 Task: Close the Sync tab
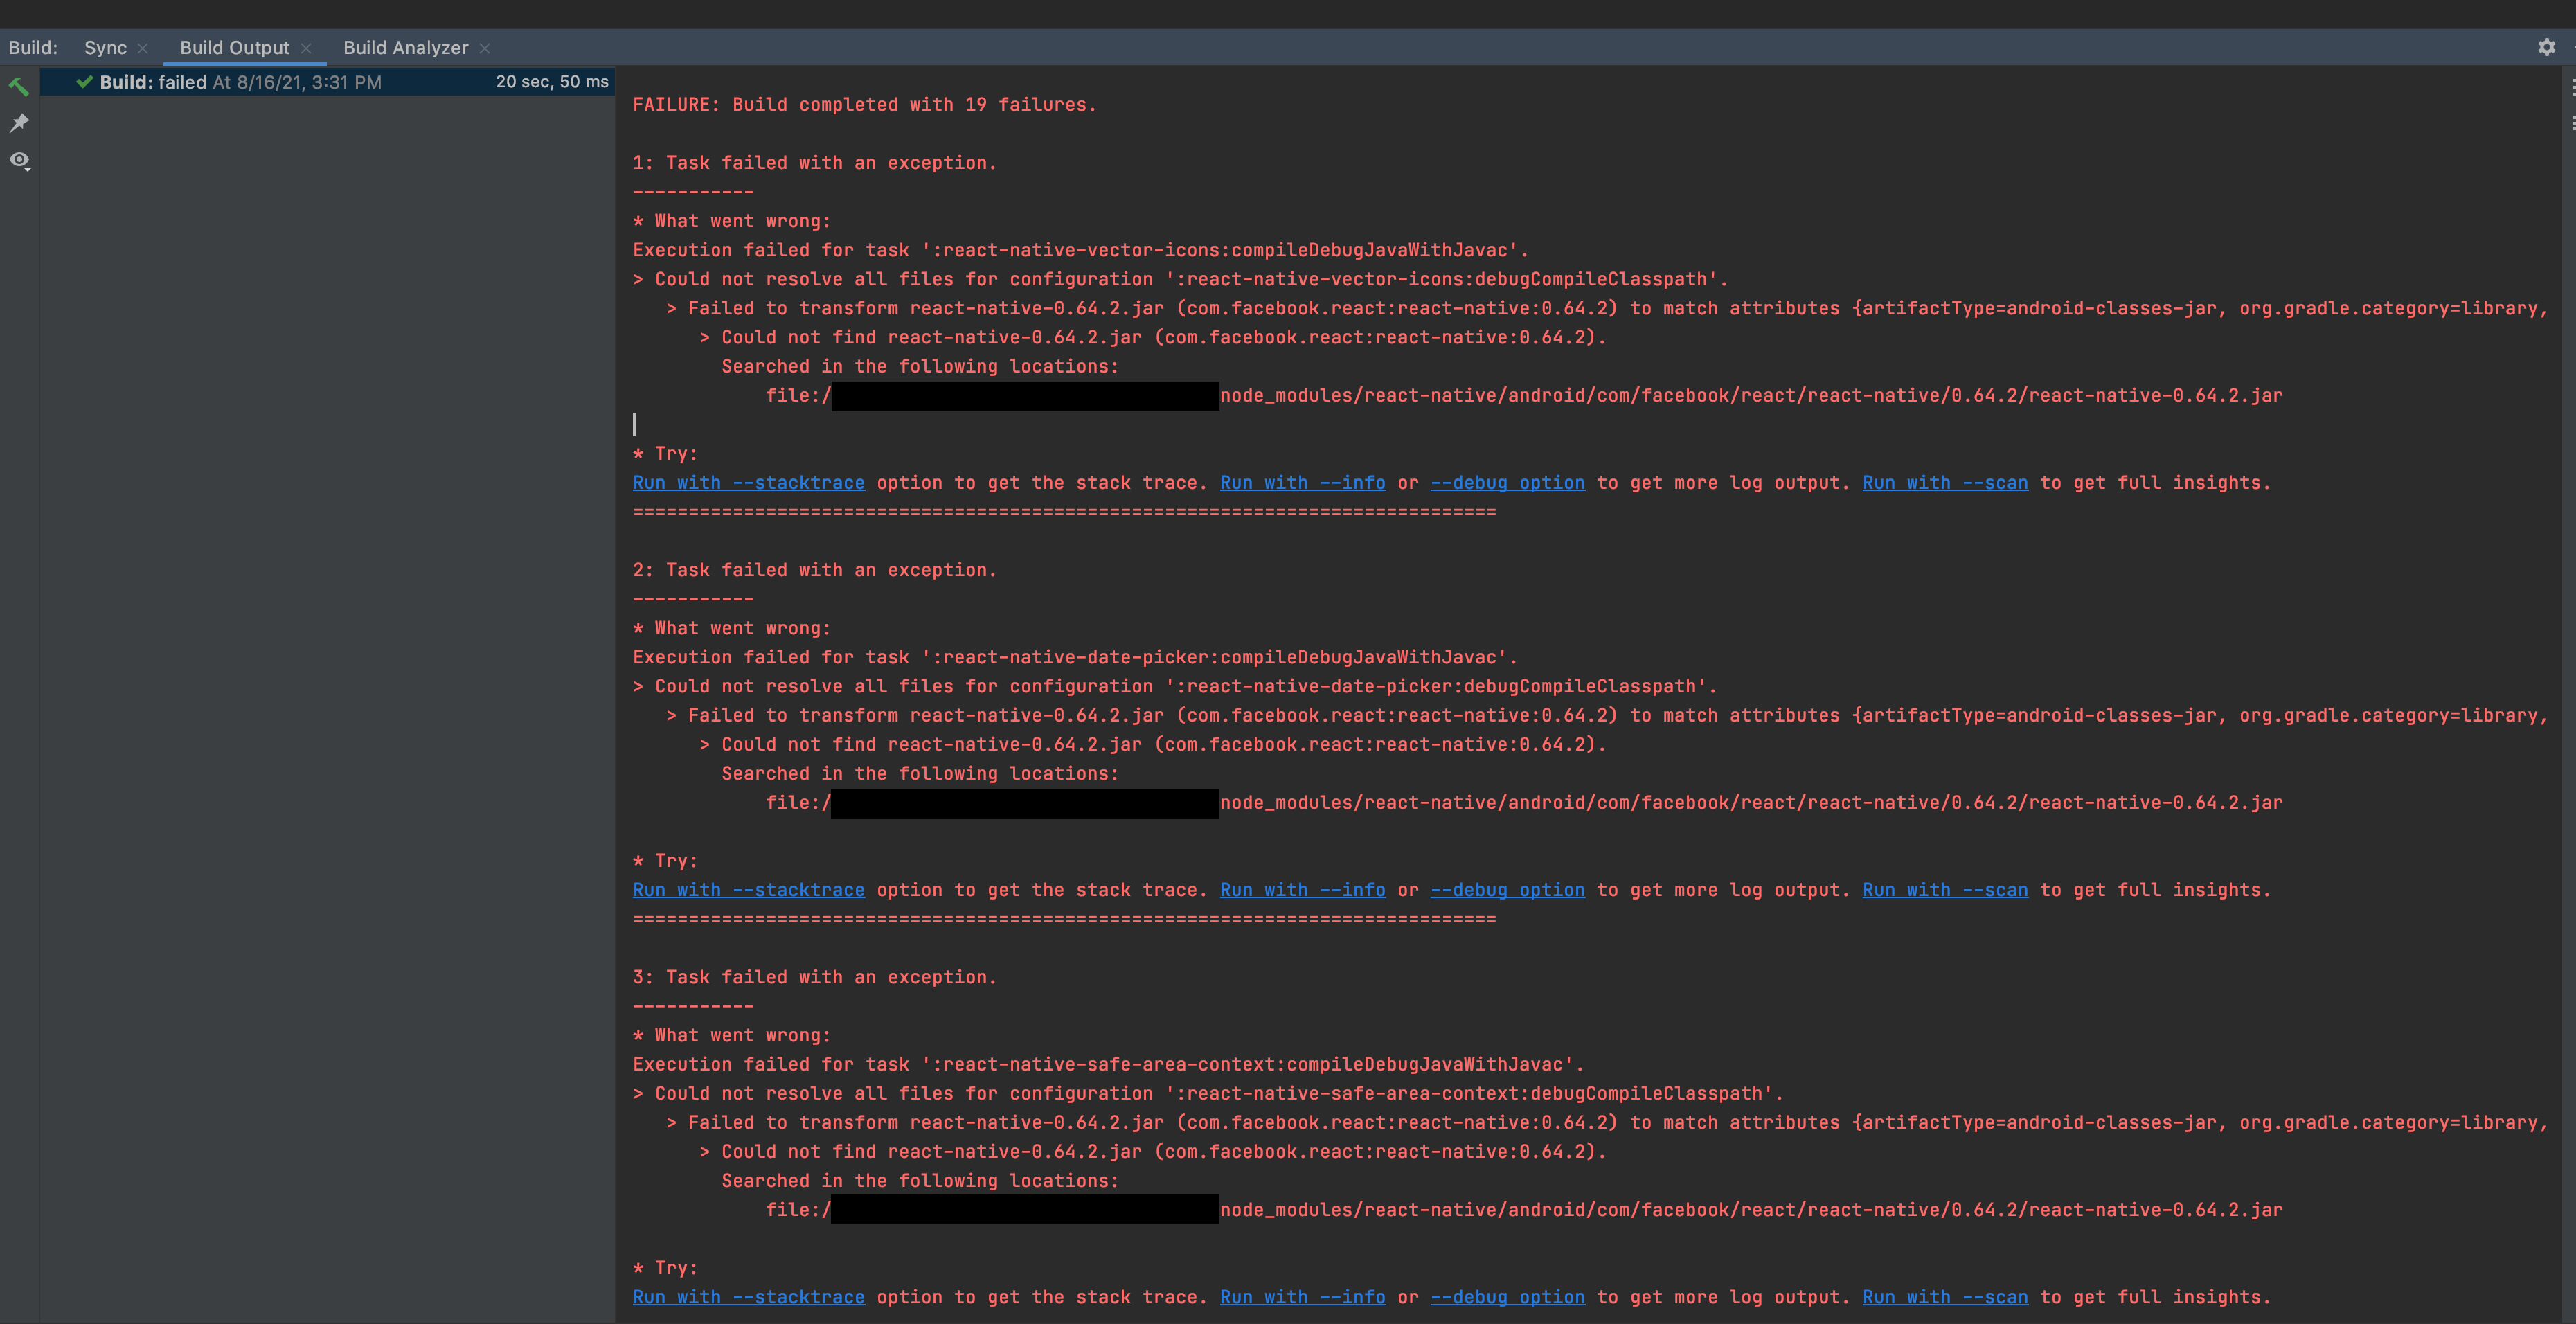pos(143,47)
